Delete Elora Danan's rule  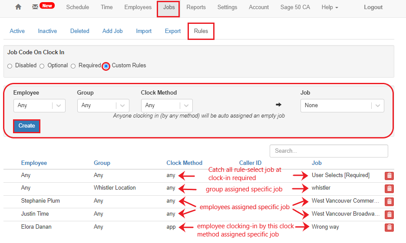click(x=389, y=227)
